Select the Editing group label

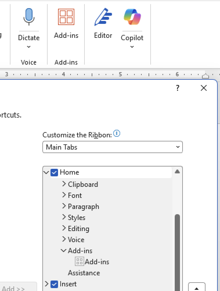[78, 229]
